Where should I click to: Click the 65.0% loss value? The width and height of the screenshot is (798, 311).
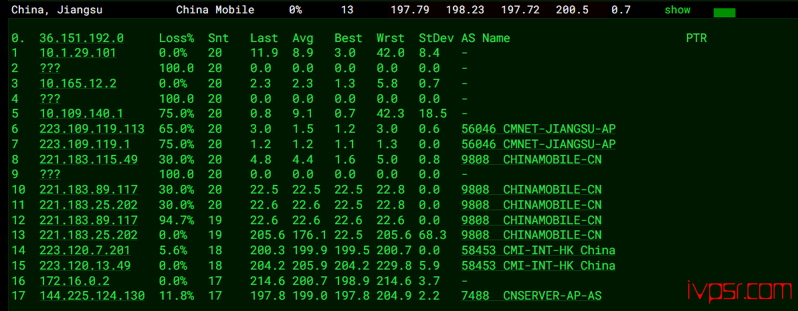176,129
